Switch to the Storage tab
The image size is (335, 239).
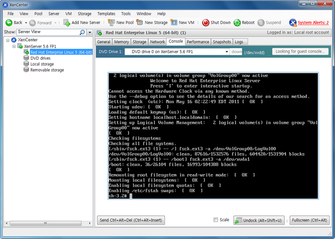click(x=139, y=42)
